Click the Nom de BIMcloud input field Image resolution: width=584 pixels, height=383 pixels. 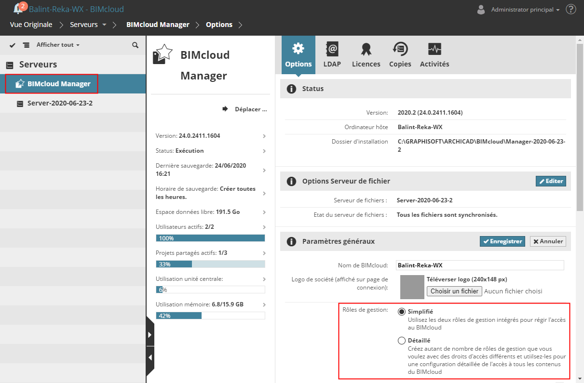pyautogui.click(x=479, y=265)
